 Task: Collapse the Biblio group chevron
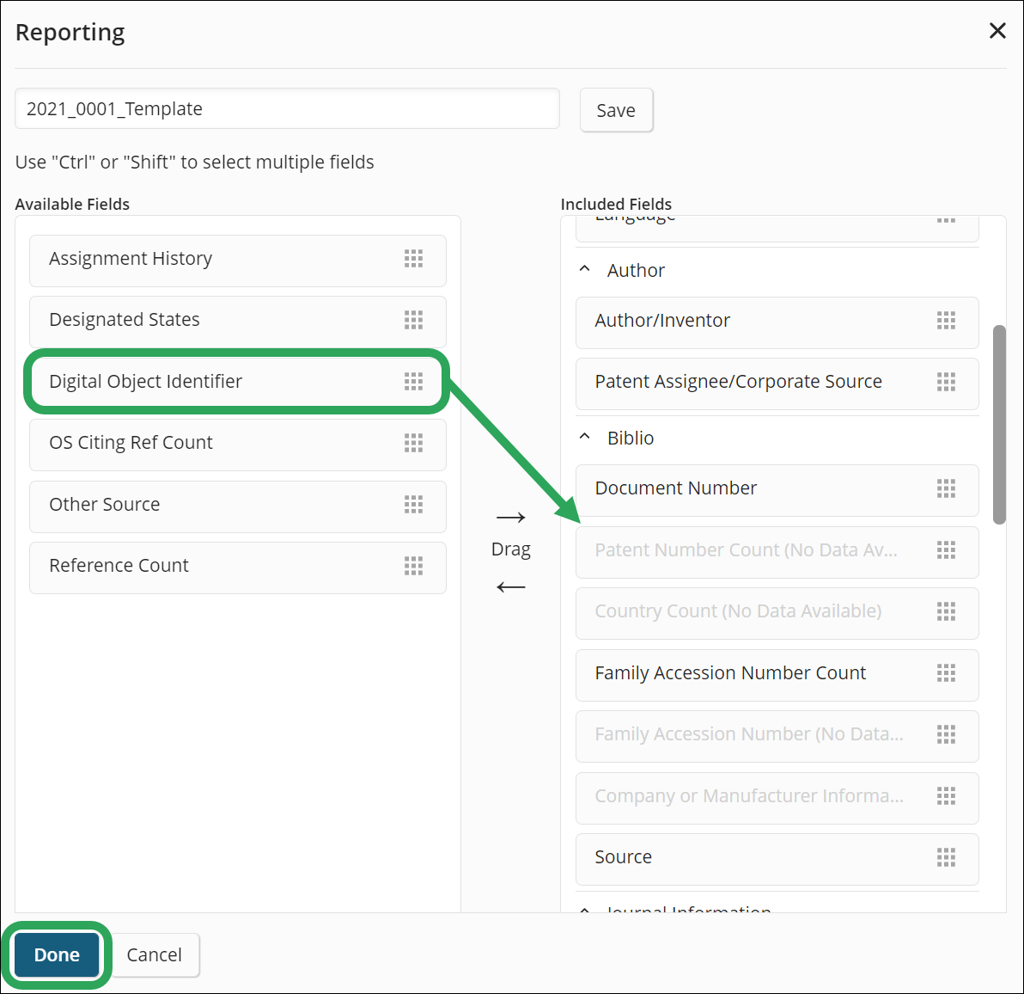(584, 437)
